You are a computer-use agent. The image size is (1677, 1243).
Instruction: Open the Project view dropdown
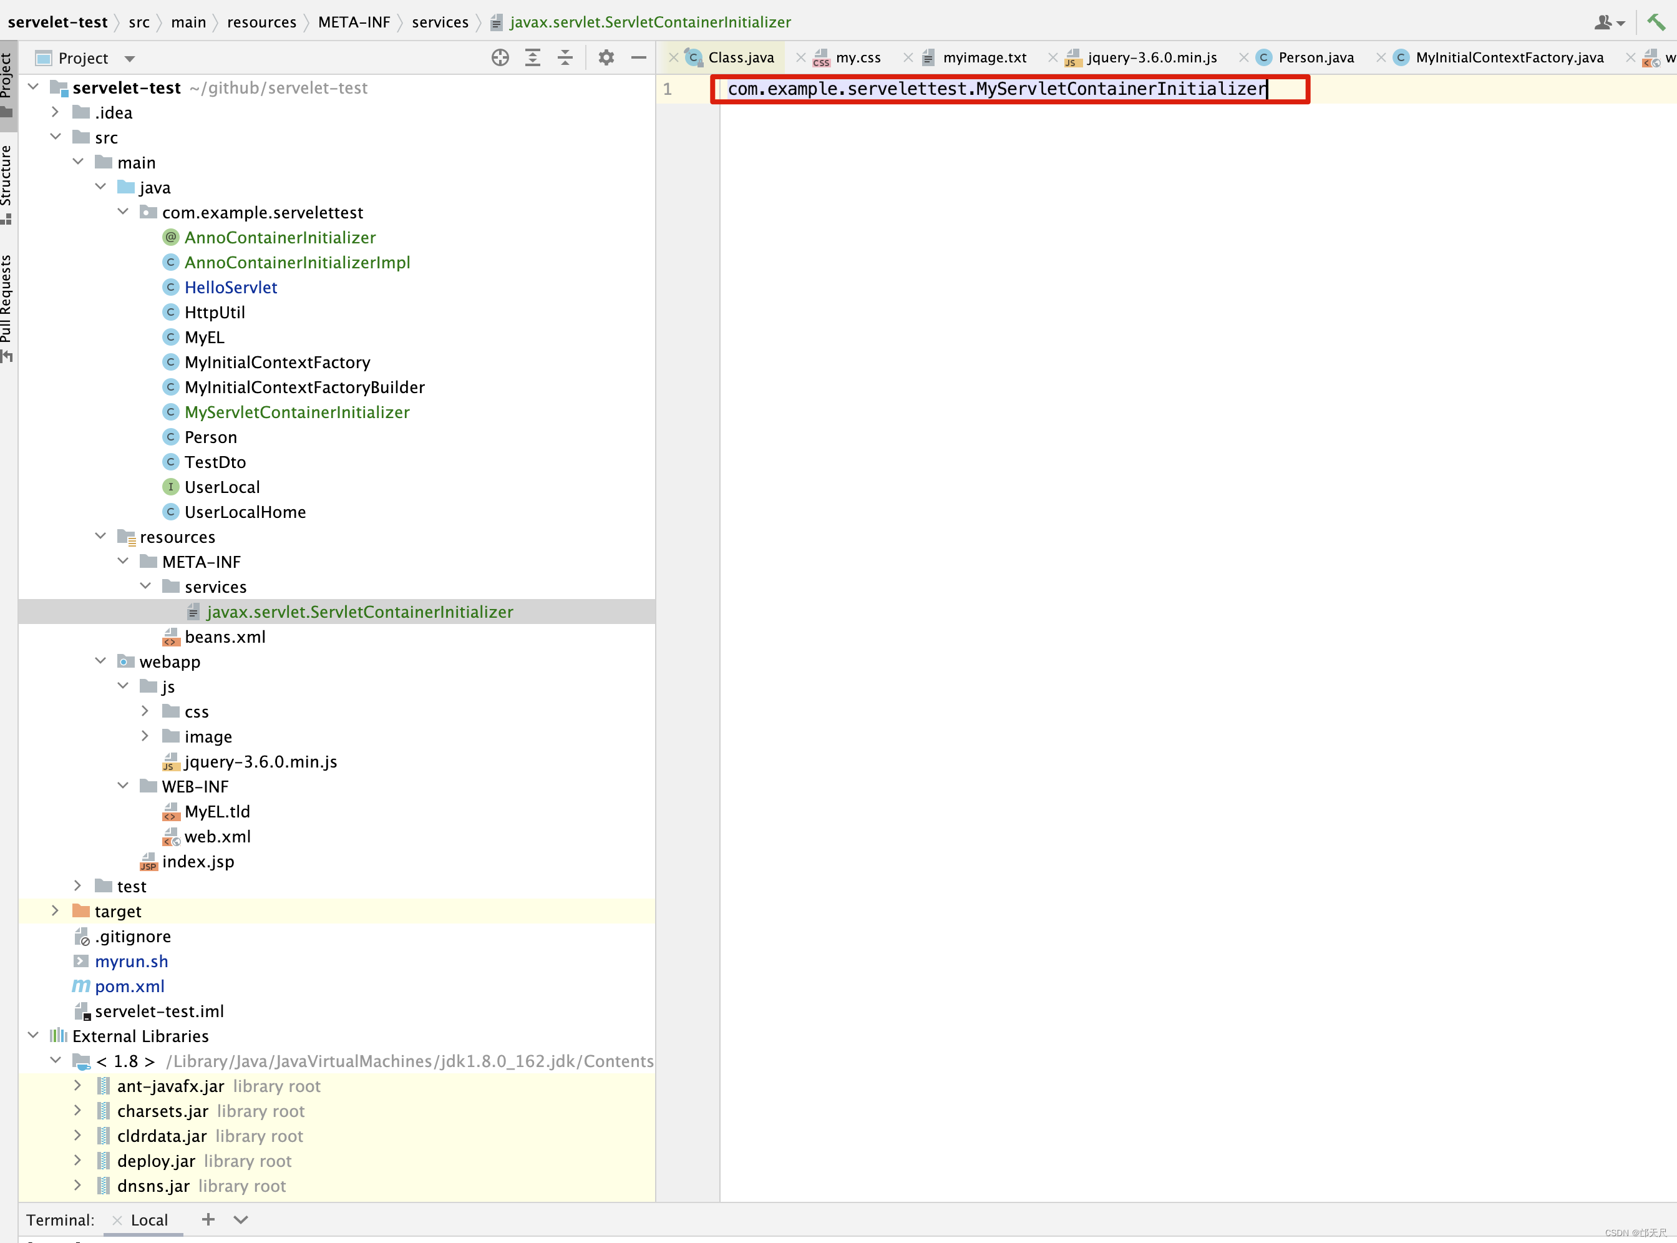129,59
